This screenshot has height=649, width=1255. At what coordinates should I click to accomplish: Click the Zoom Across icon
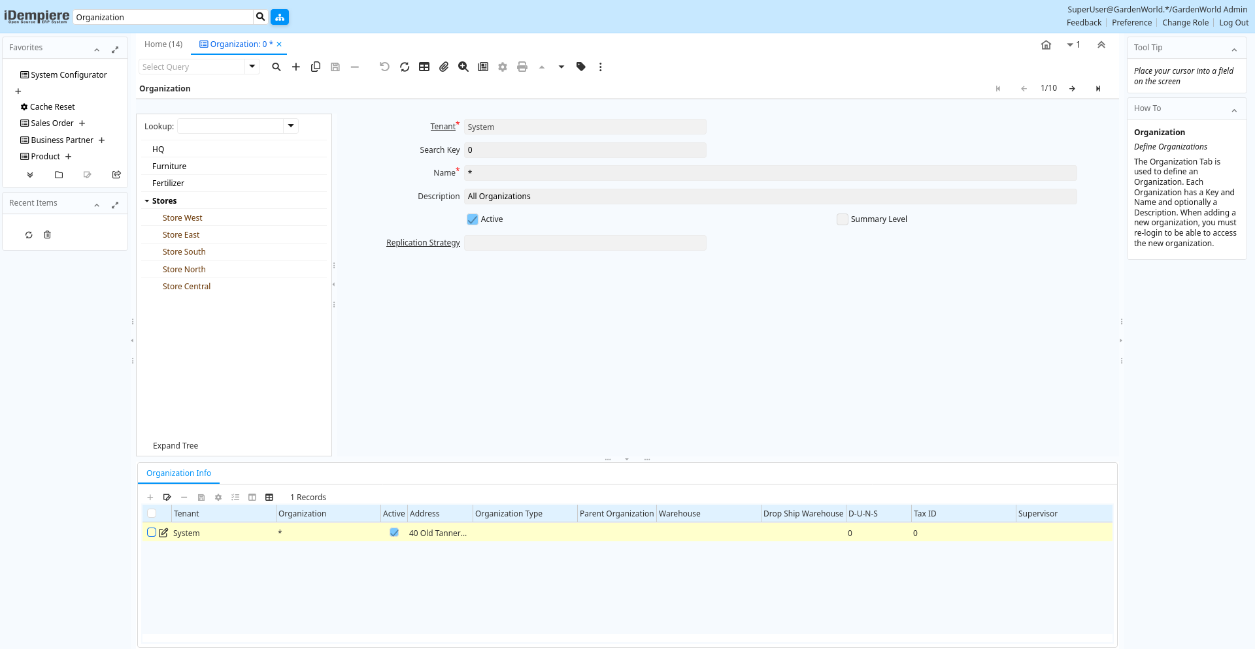click(463, 67)
